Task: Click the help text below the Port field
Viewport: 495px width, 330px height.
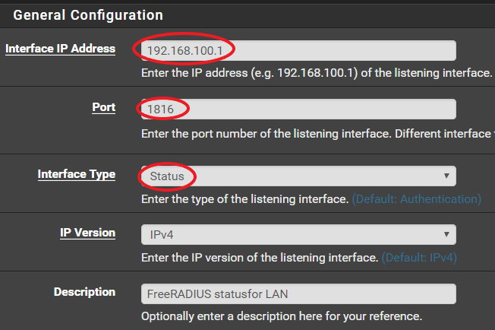Action: (317, 133)
